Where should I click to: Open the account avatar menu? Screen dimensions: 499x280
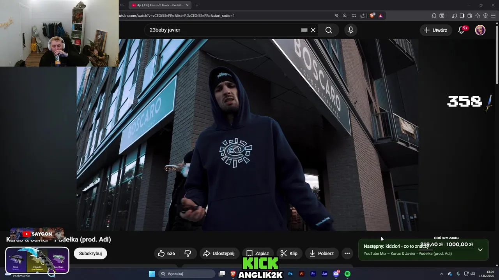[x=480, y=30]
